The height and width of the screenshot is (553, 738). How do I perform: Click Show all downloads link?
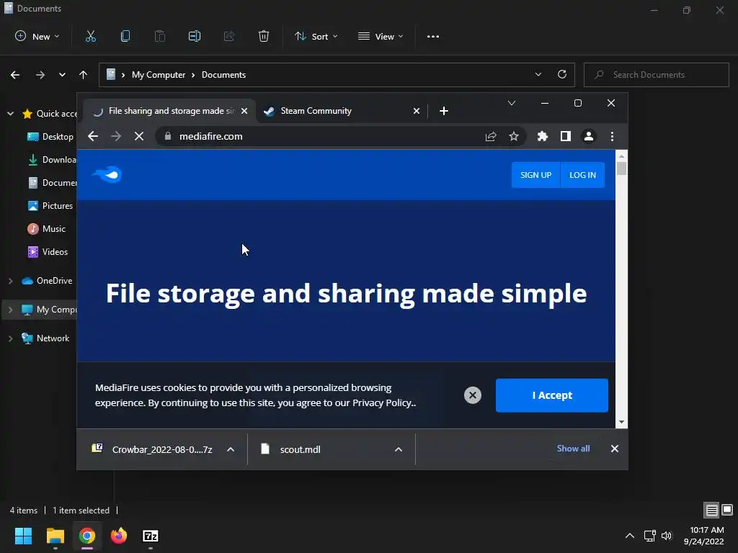pos(573,449)
